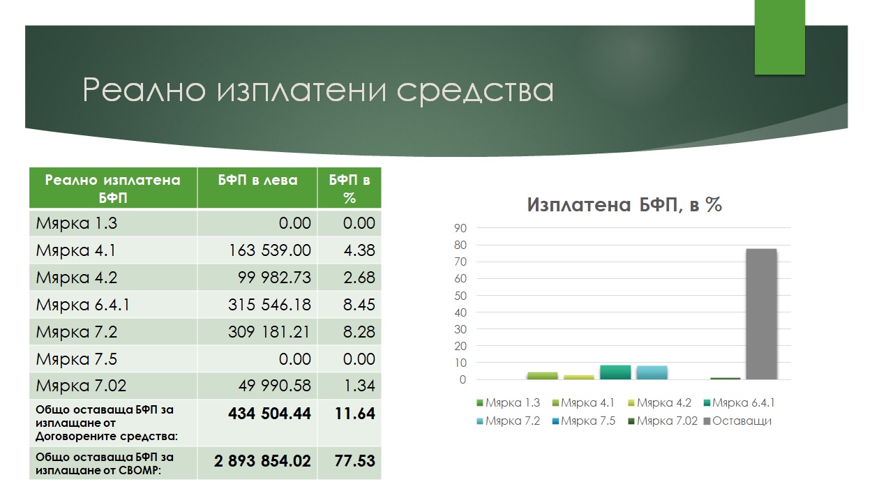879x491 pixels.
Task: Click the bold percentage 77.53
Action: point(355,461)
